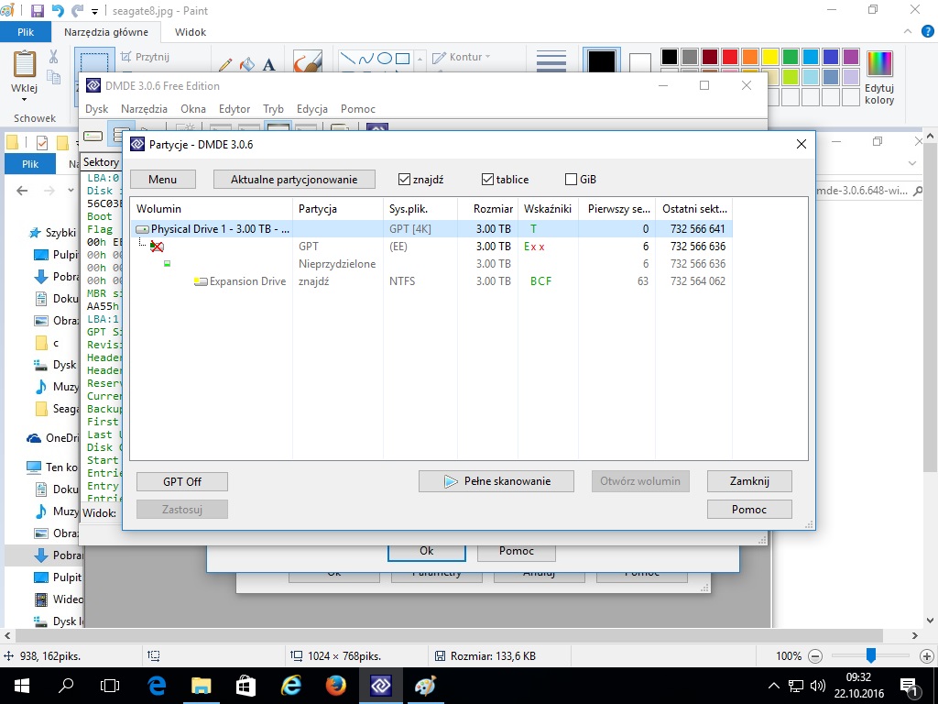The image size is (938, 704).
Task: Click the Redo arrow in Paint's quick access toolbar
Action: (77, 11)
